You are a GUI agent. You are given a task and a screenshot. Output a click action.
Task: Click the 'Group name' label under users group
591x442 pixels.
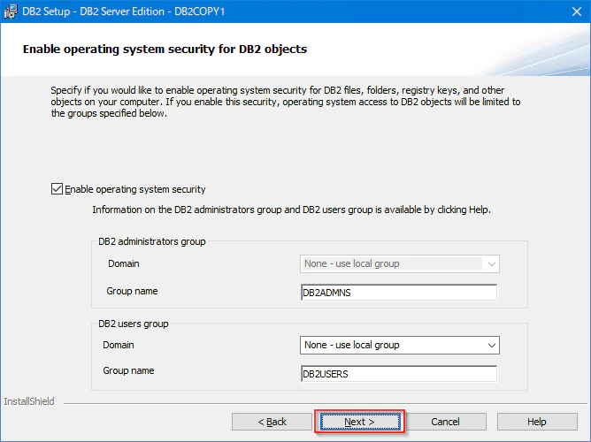pyautogui.click(x=128, y=371)
